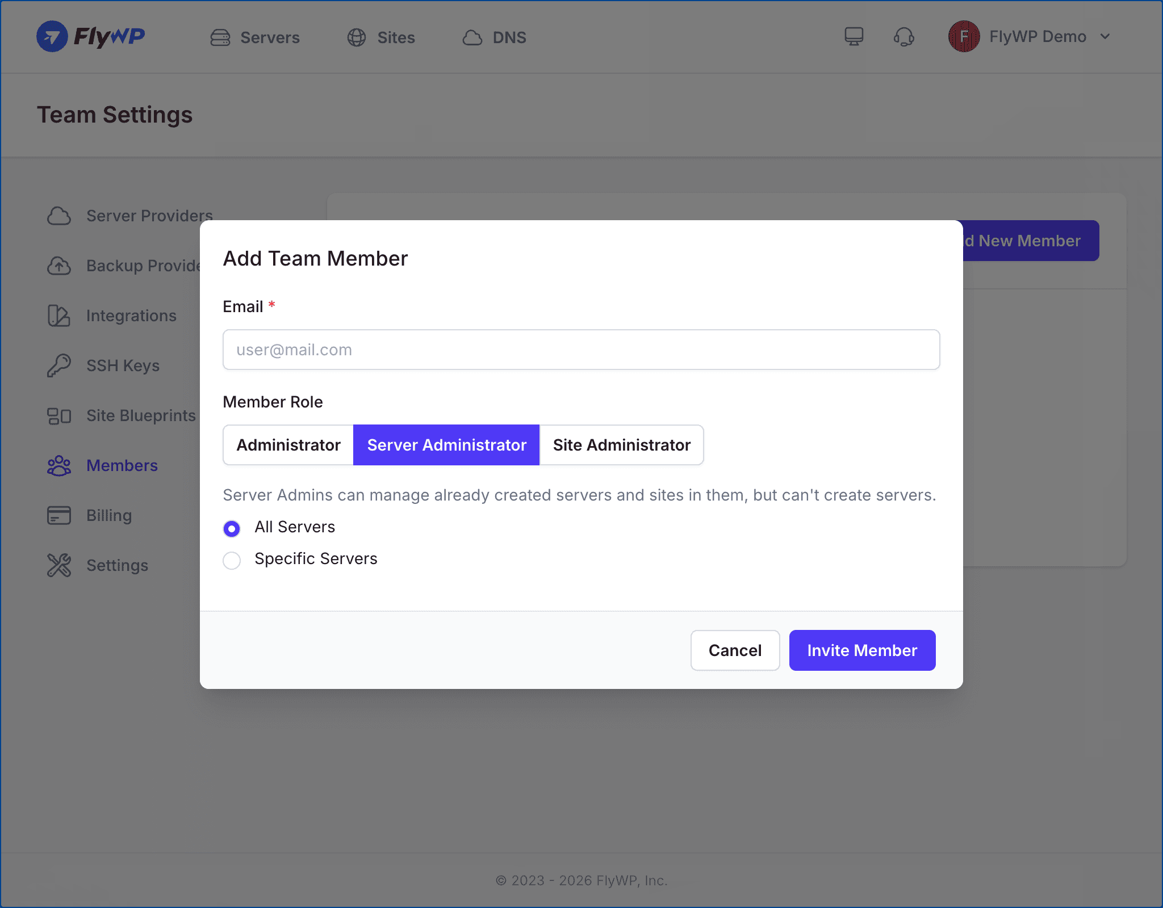Click the Server Providers cloud icon
The width and height of the screenshot is (1163, 908).
pyautogui.click(x=59, y=216)
